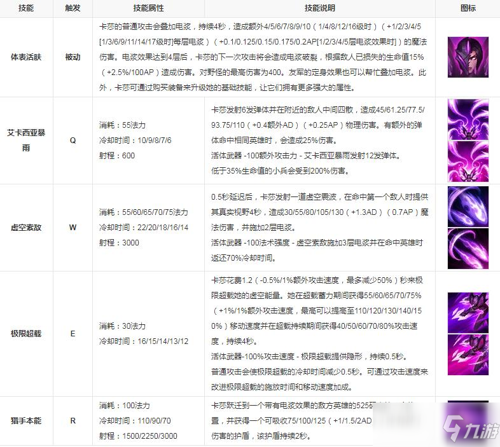Click the upper 虚空索敌 W skill icon
Image resolution: width=500 pixels, height=447 pixels.
[468, 207]
